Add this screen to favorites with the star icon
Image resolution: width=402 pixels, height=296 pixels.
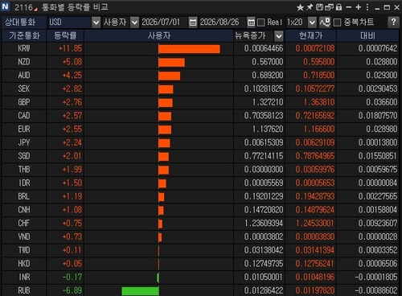point(300,7)
